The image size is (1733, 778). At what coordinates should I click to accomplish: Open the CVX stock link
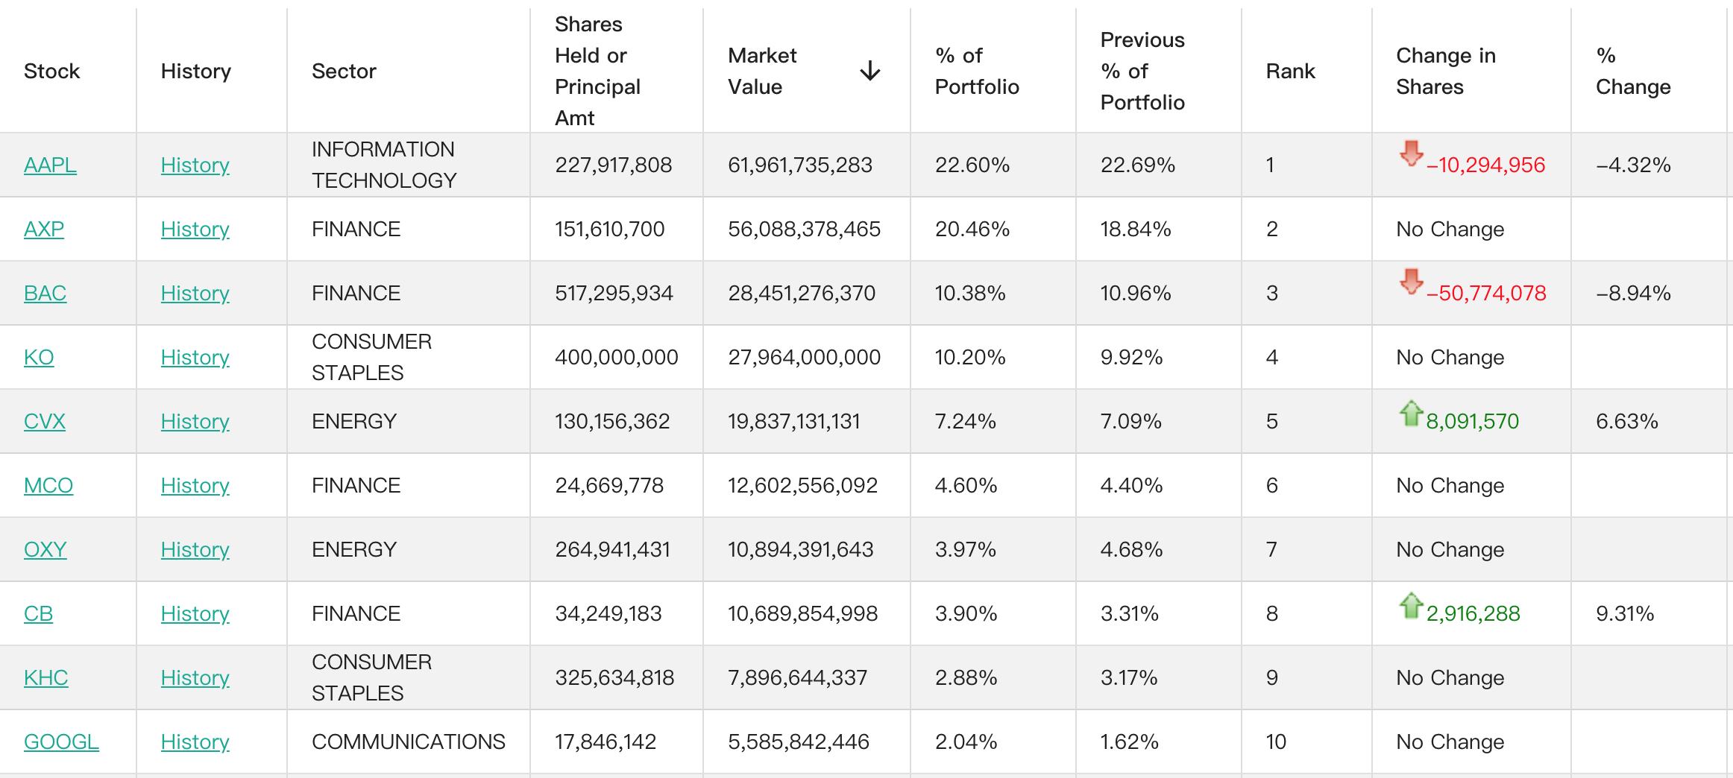tap(45, 421)
